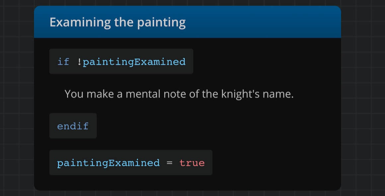
Task: Click "paintingExamined" in the assignment line
Action: tap(108, 163)
